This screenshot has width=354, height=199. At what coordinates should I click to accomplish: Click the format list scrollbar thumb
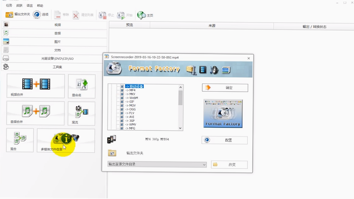click(181, 98)
